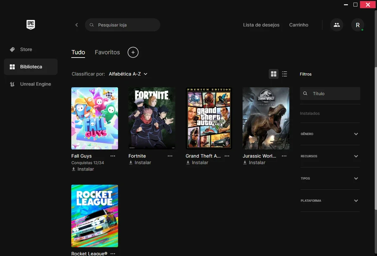The width and height of the screenshot is (377, 256).
Task: Go back with the left arrow
Action: (x=77, y=25)
